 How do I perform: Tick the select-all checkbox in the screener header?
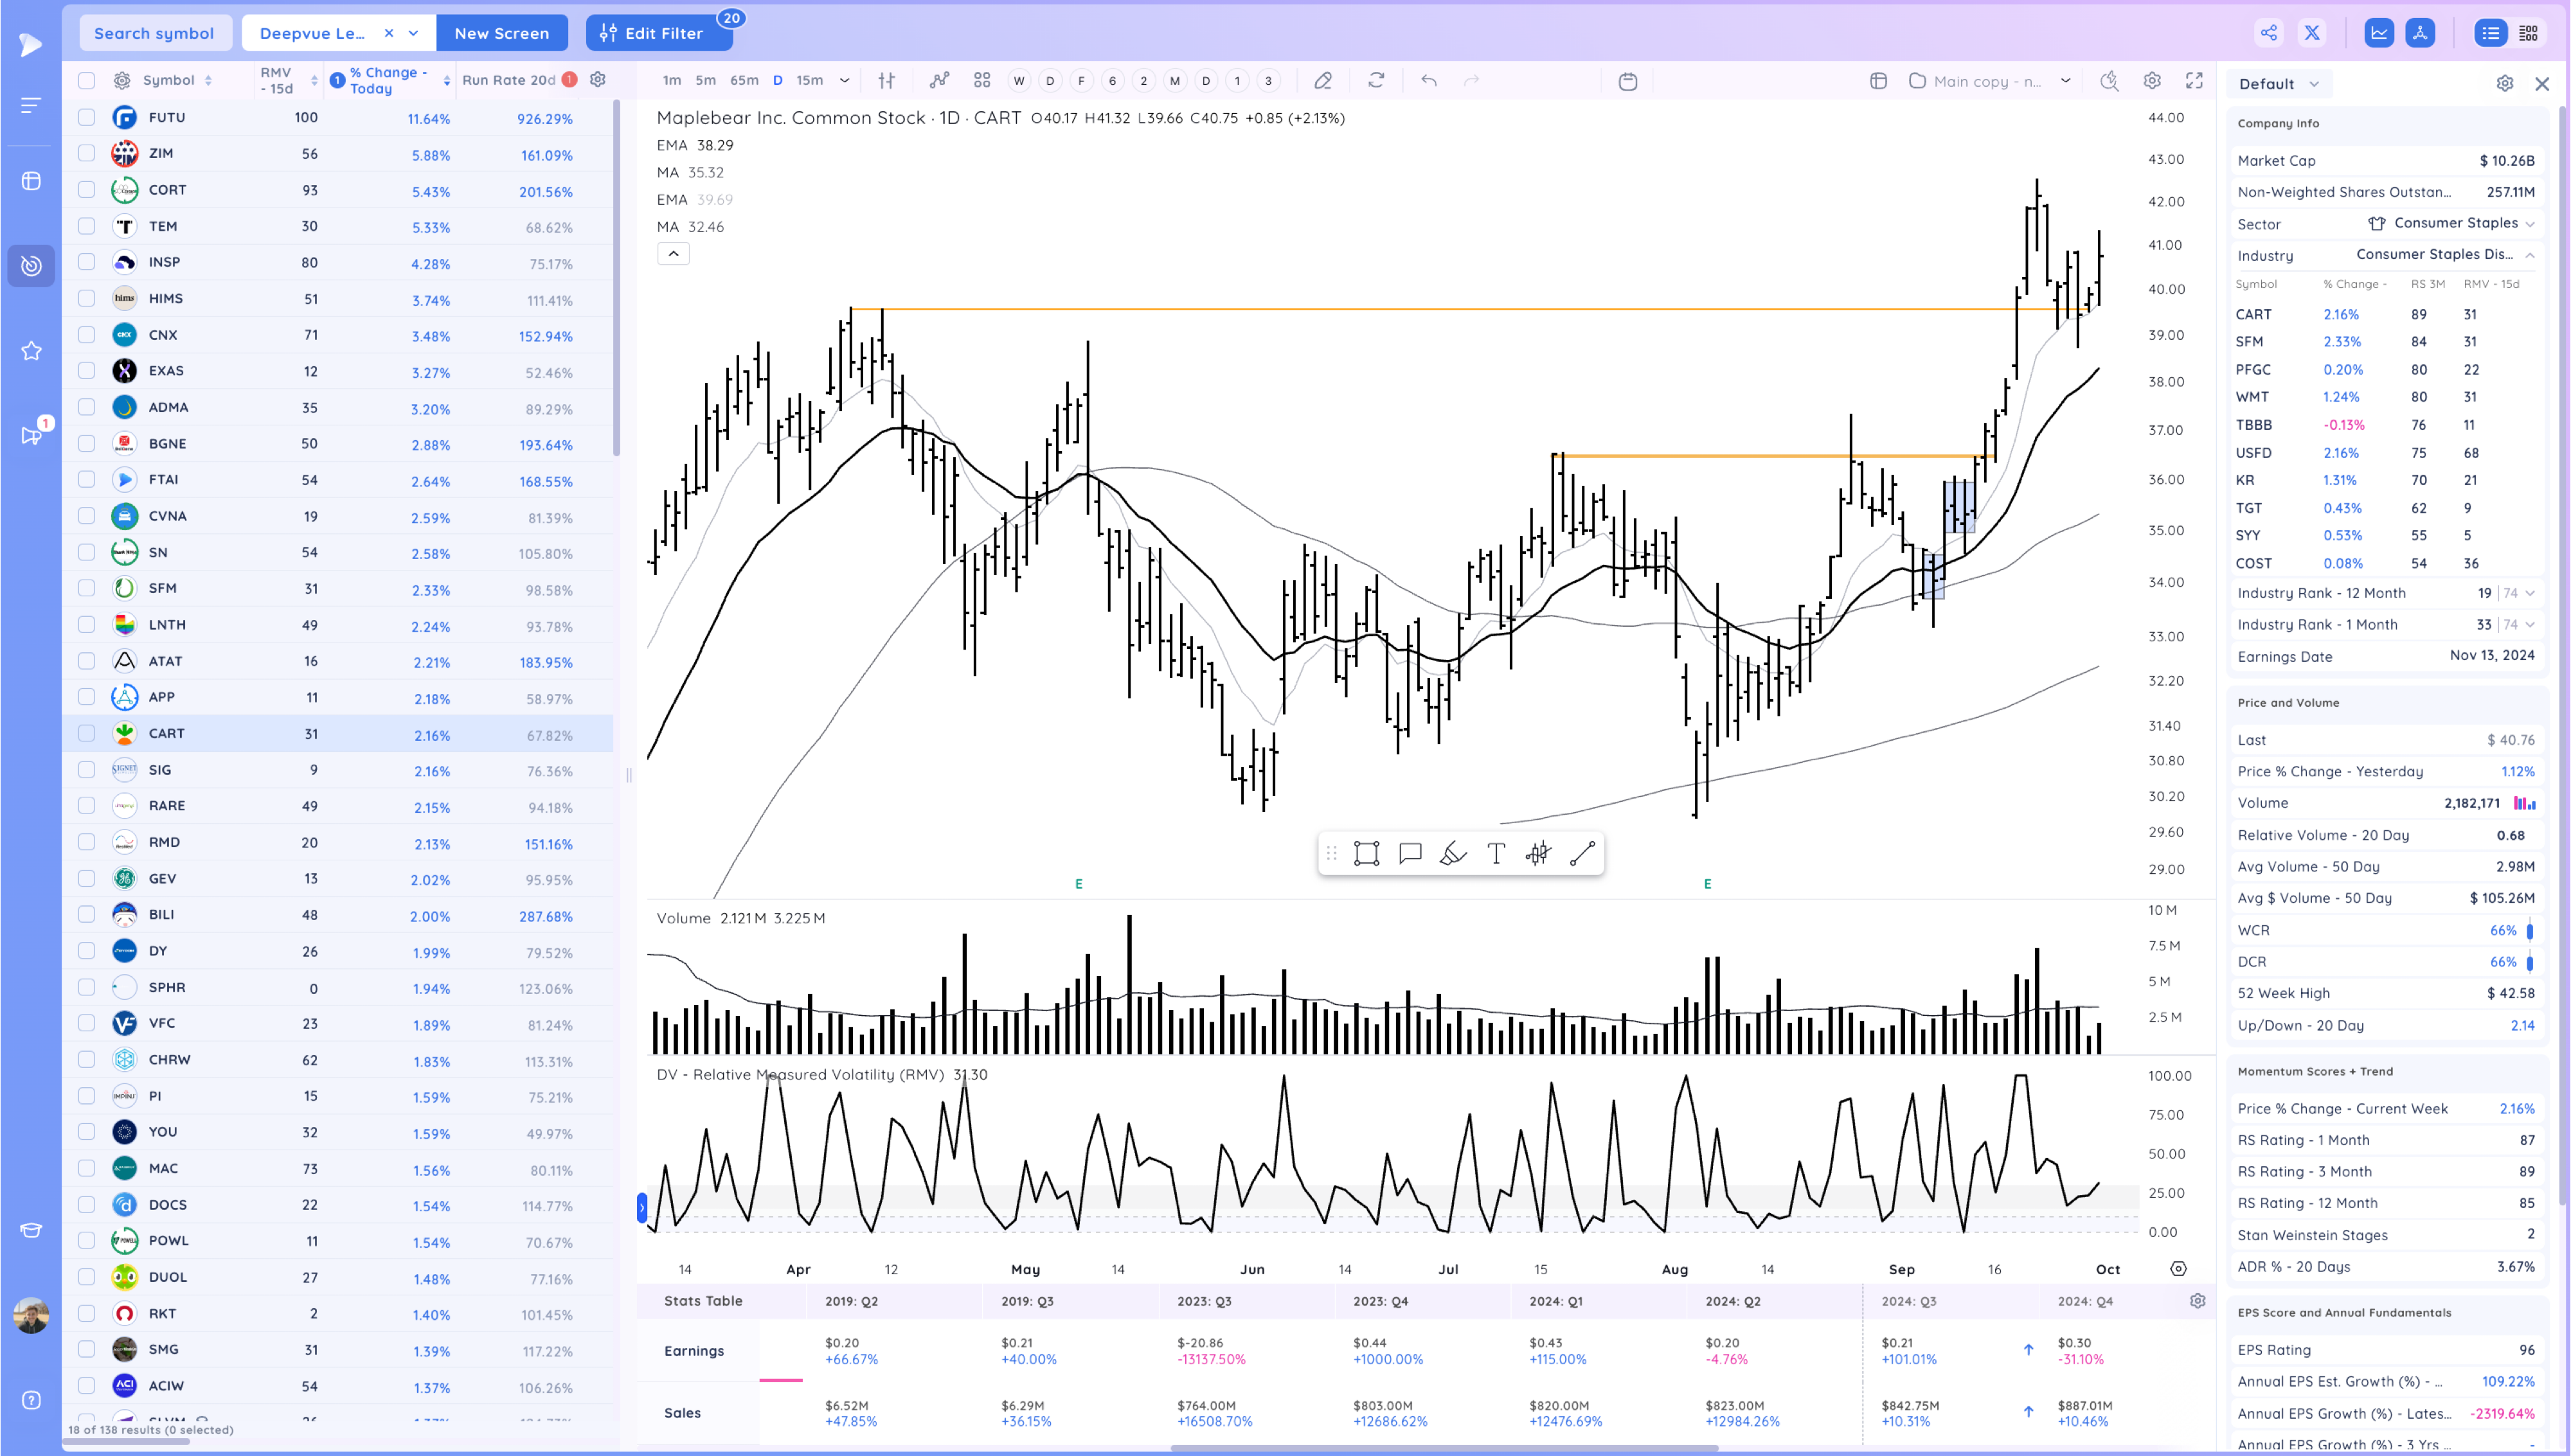(x=87, y=81)
